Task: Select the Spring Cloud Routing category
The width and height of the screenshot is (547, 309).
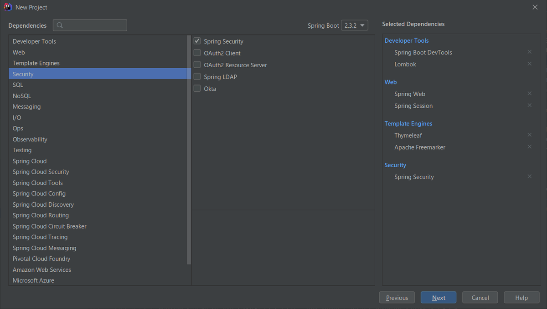Action: tap(98, 215)
